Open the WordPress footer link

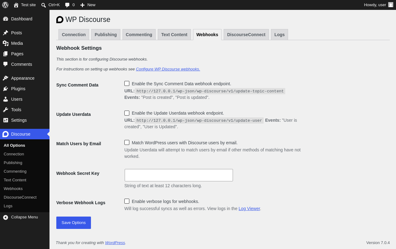click(x=115, y=243)
